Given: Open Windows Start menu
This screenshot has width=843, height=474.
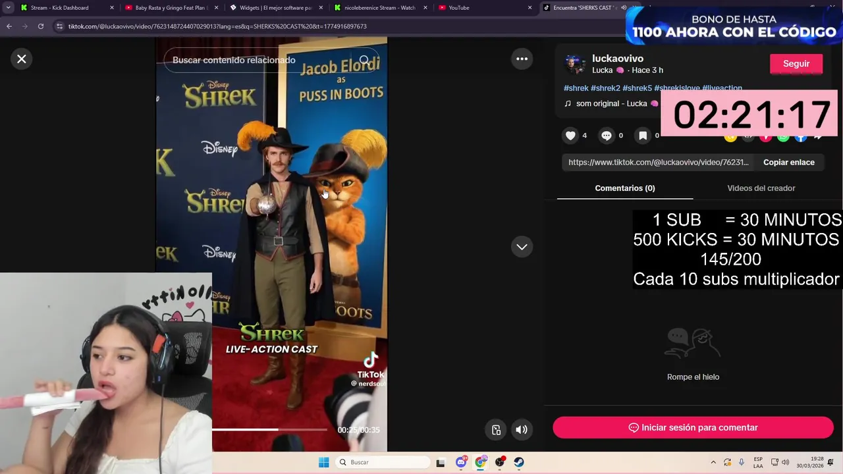Looking at the screenshot, I should tap(323, 462).
